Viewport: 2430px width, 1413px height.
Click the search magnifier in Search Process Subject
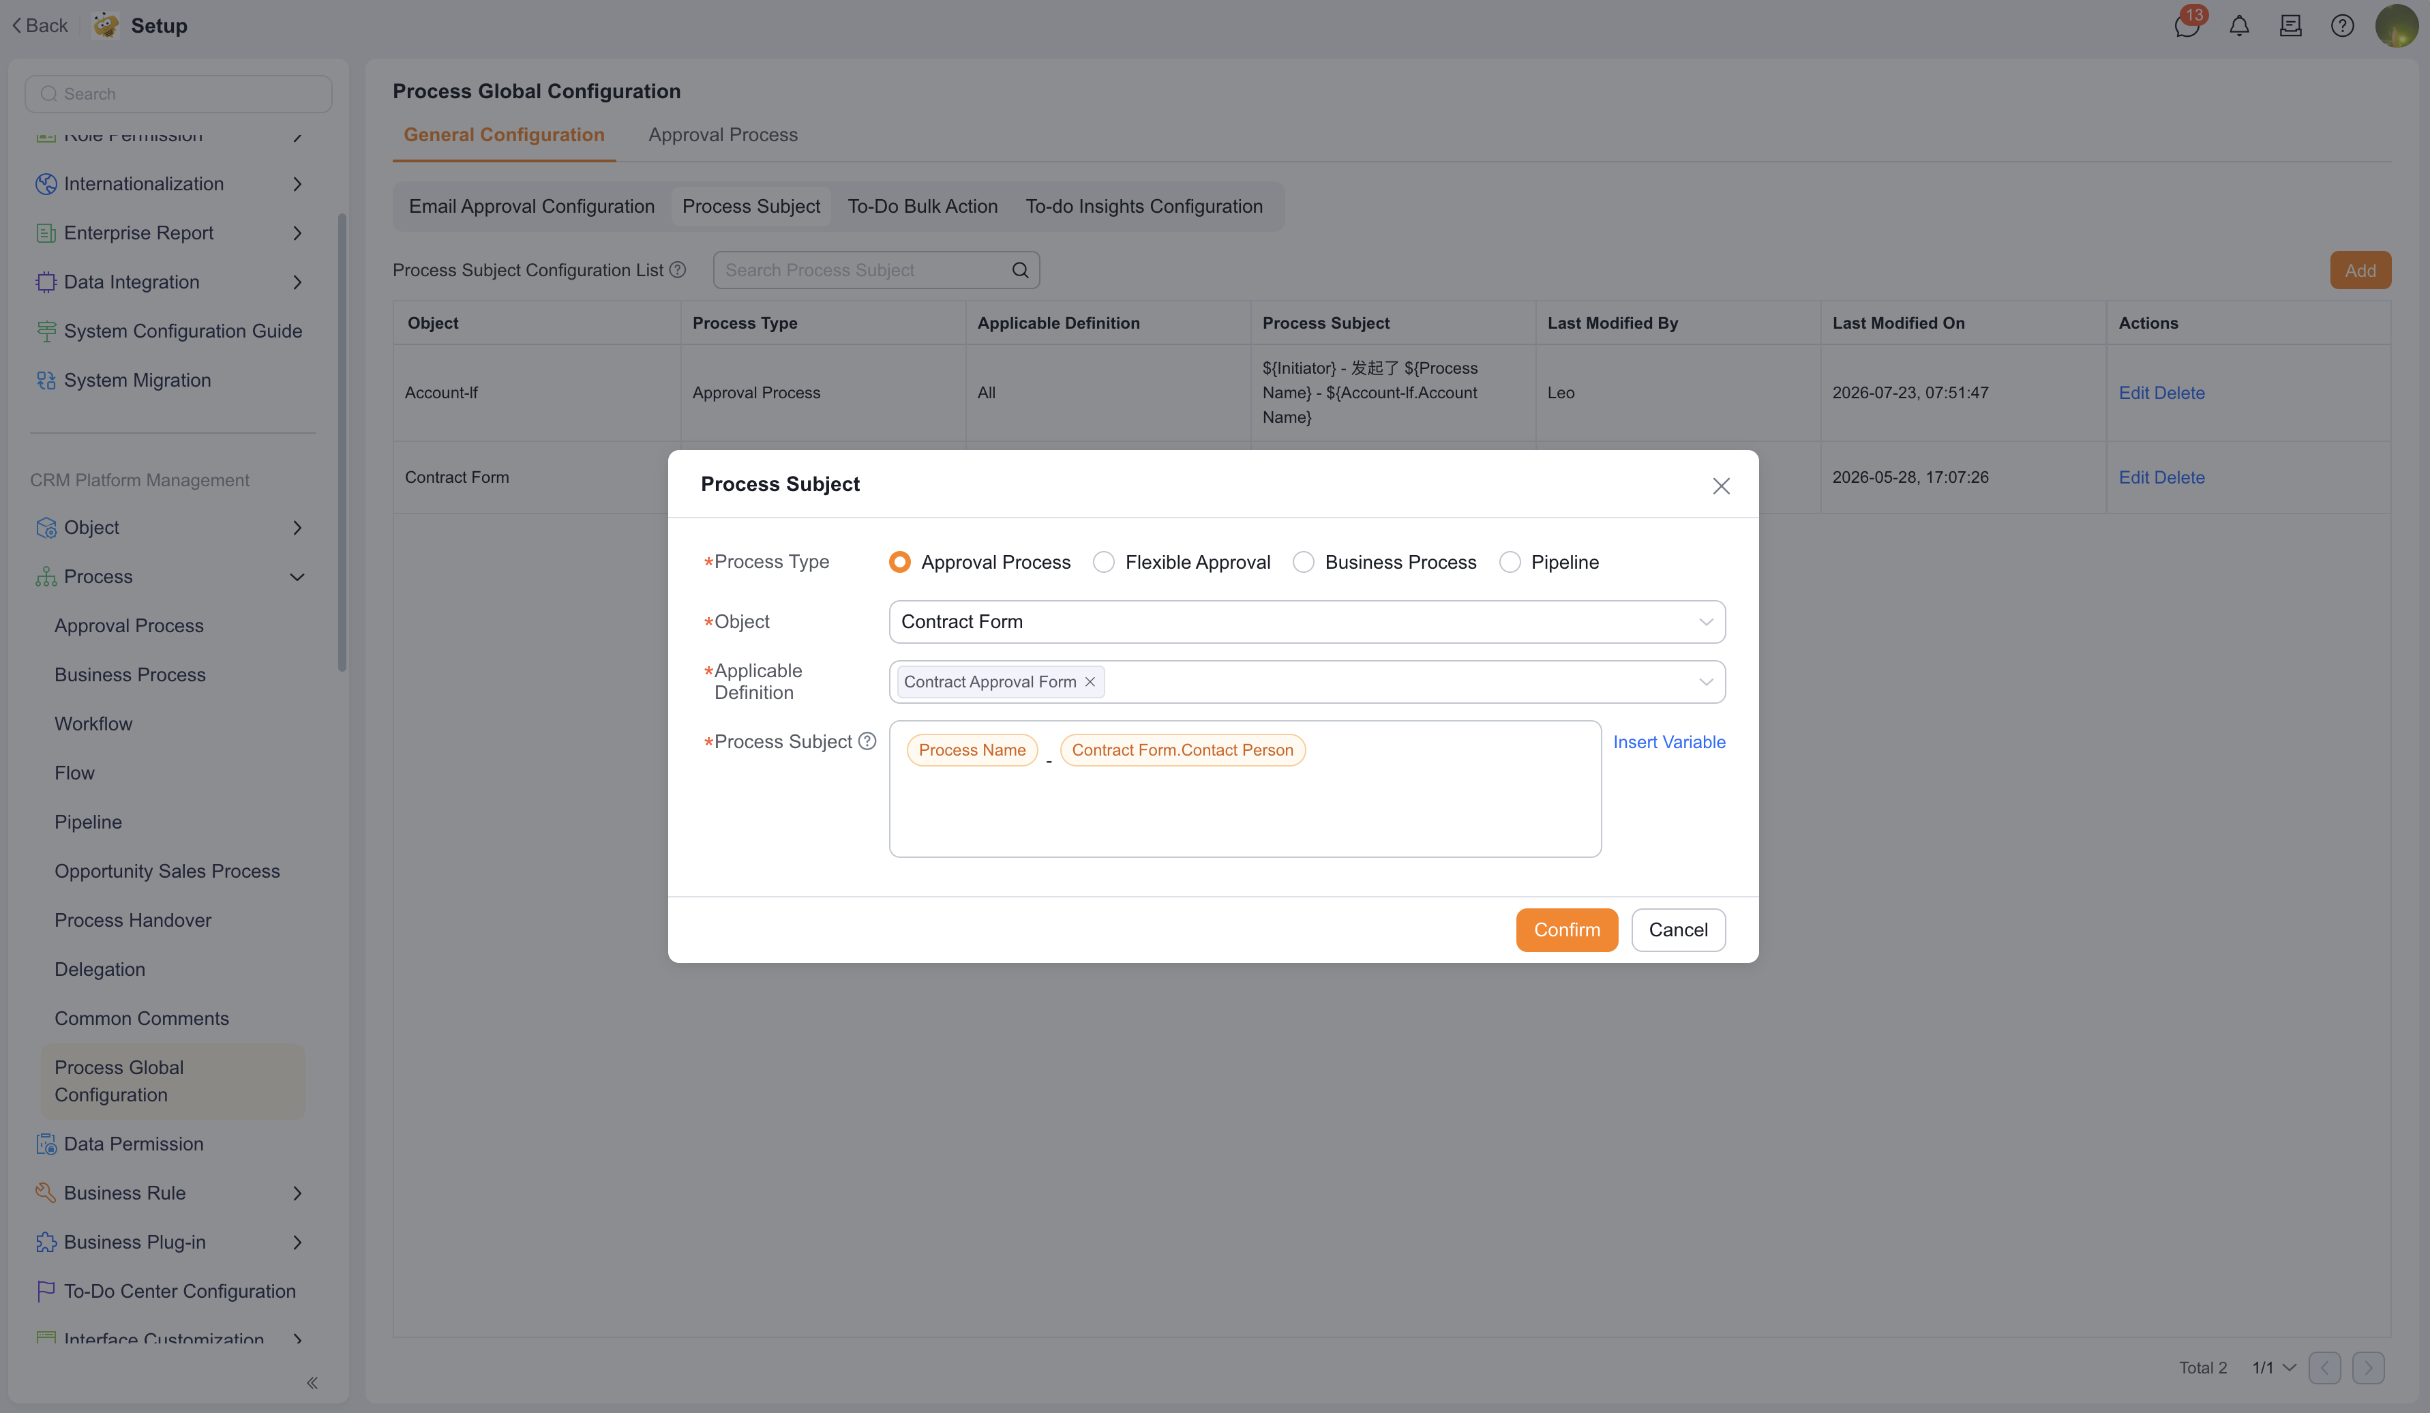coord(1019,270)
